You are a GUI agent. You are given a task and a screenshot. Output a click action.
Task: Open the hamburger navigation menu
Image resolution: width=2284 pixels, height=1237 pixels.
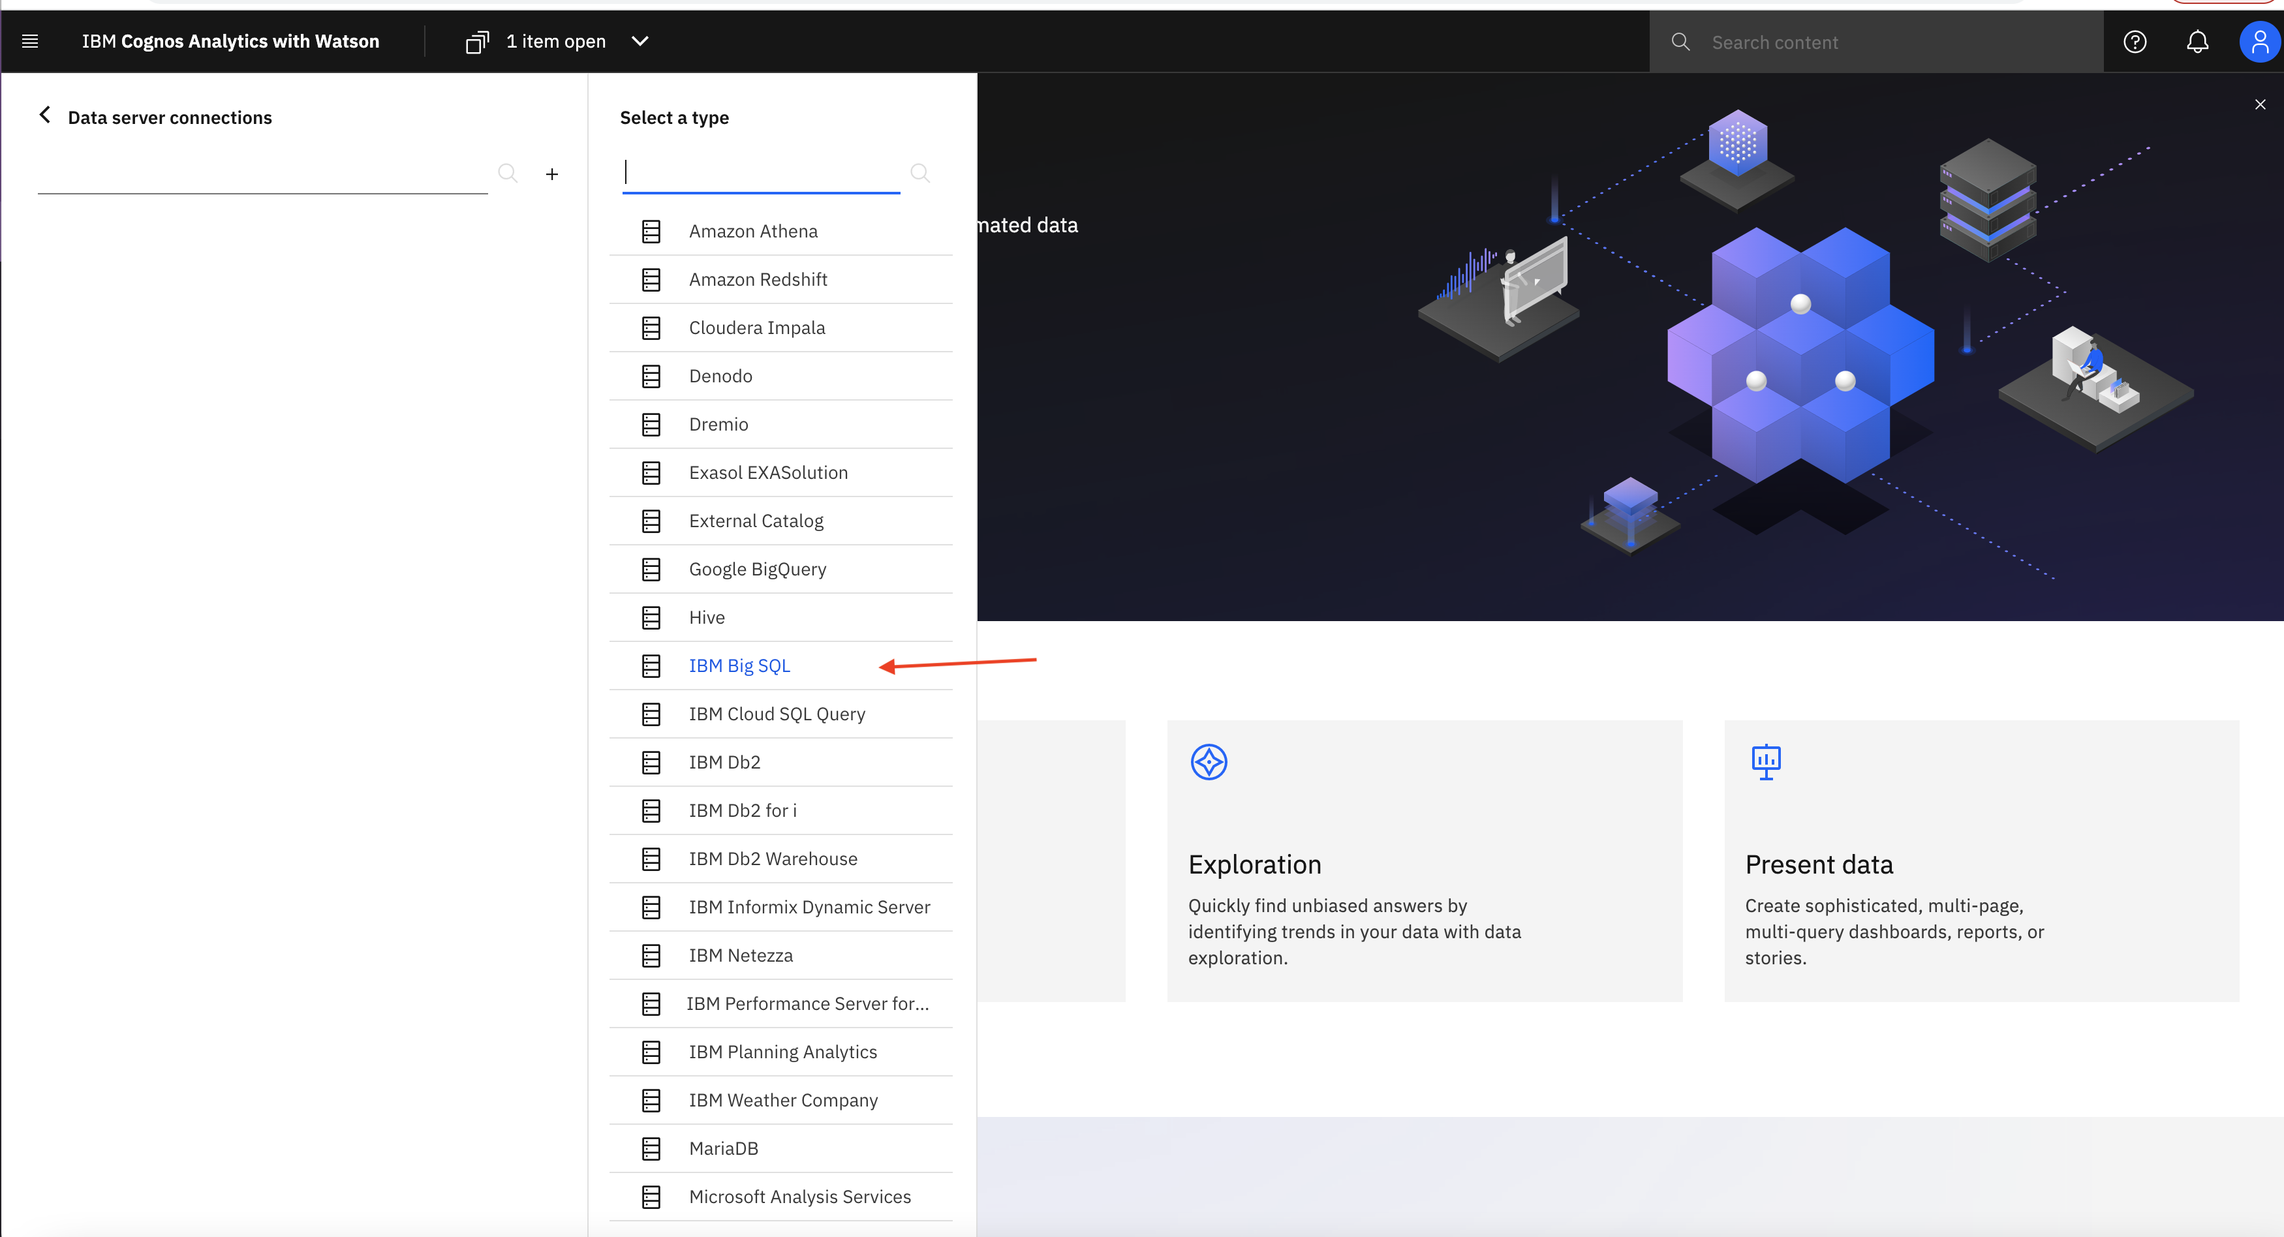pyautogui.click(x=29, y=41)
